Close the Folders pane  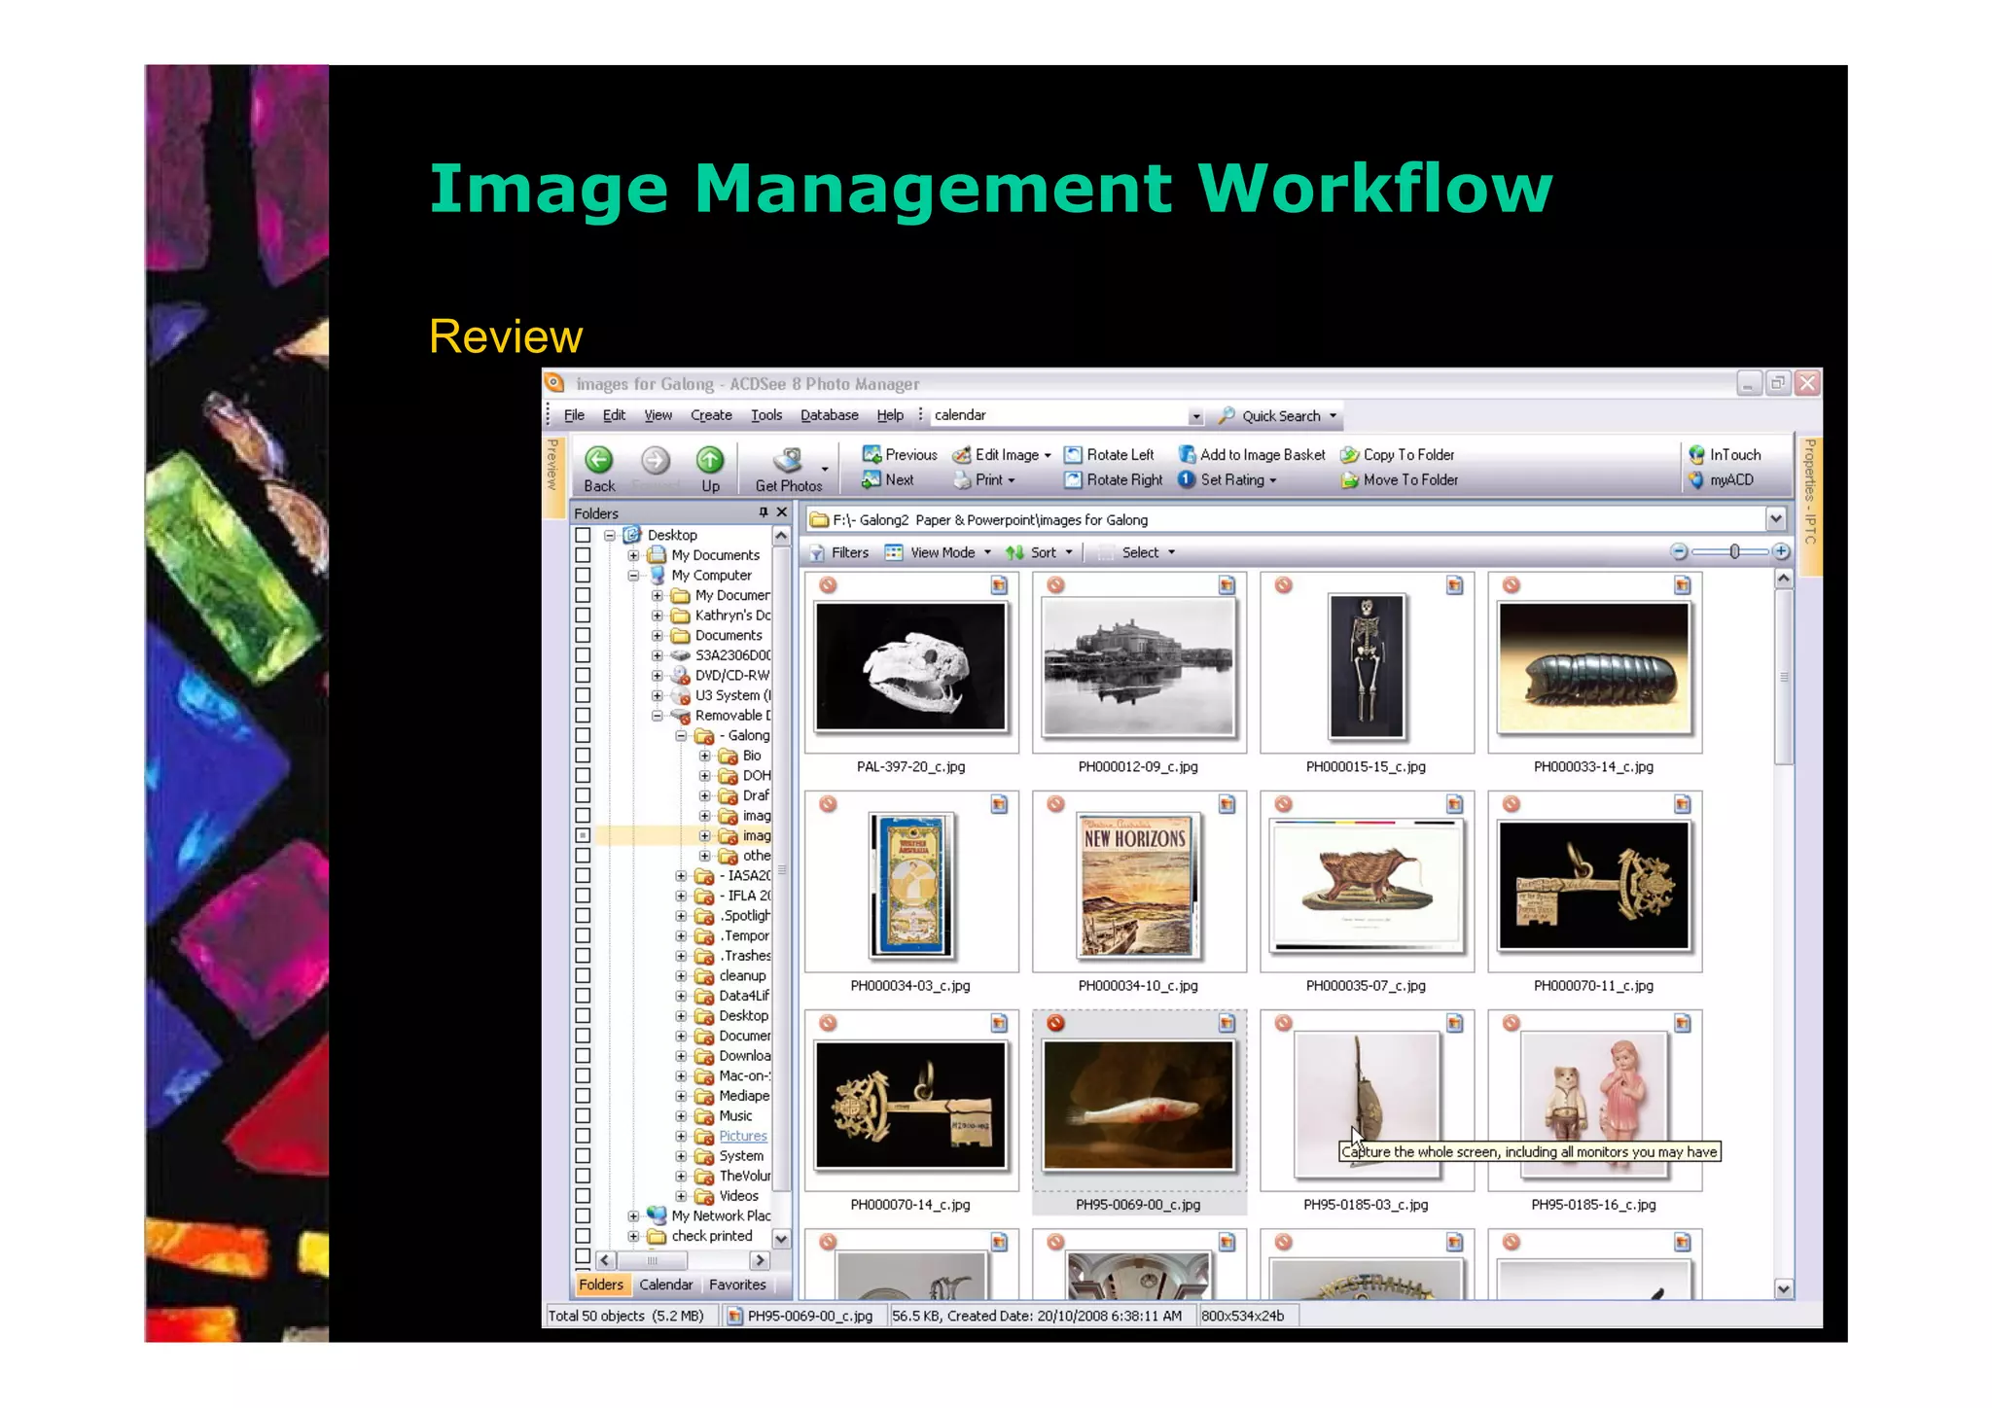(782, 512)
